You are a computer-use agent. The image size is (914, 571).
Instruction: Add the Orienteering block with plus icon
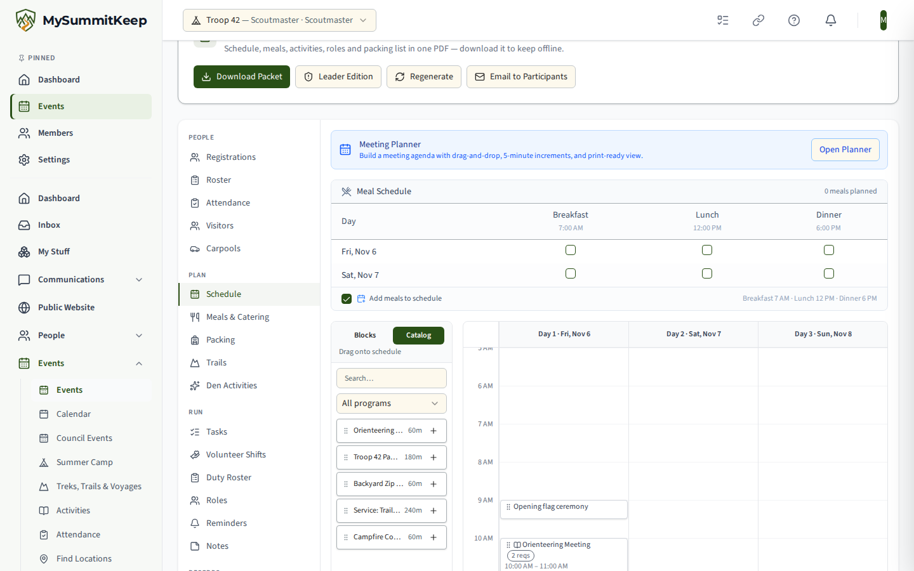tap(434, 431)
